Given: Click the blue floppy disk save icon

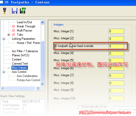Looking at the screenshot, I should coord(15,11).
